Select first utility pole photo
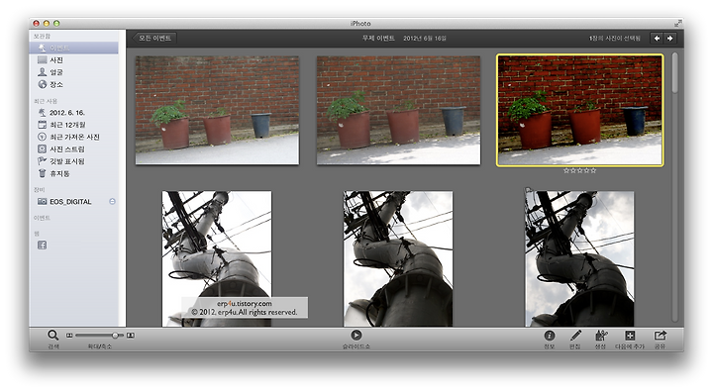Viewport: 713px width, 392px height. coord(217,258)
